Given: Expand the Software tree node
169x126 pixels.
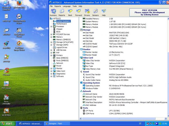Looking at the screenshot, I should [51, 76].
